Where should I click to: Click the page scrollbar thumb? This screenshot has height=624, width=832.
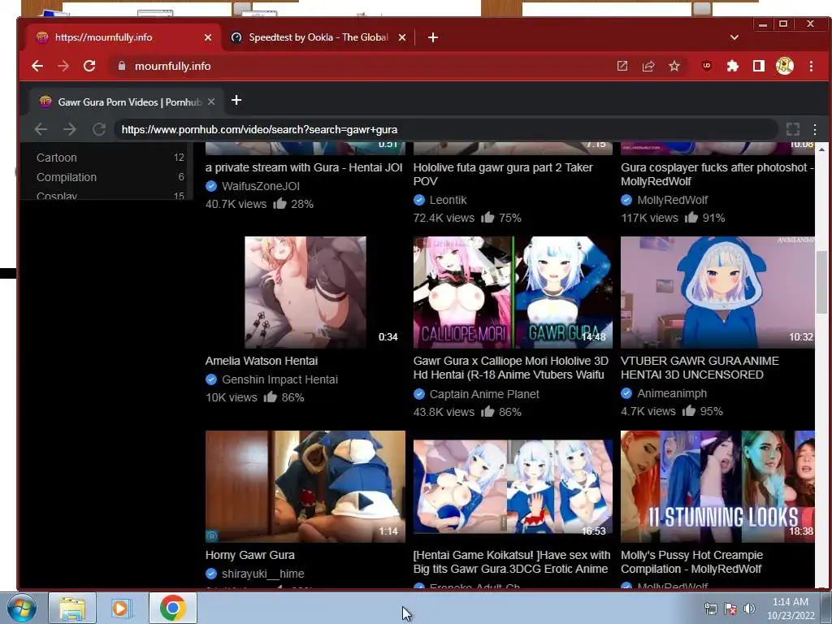click(821, 281)
